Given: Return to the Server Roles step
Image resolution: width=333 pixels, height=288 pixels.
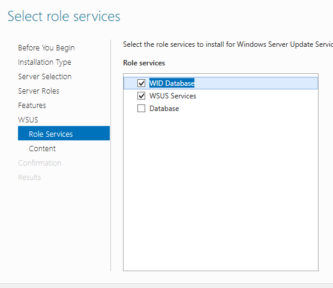Looking at the screenshot, I should tap(38, 91).
